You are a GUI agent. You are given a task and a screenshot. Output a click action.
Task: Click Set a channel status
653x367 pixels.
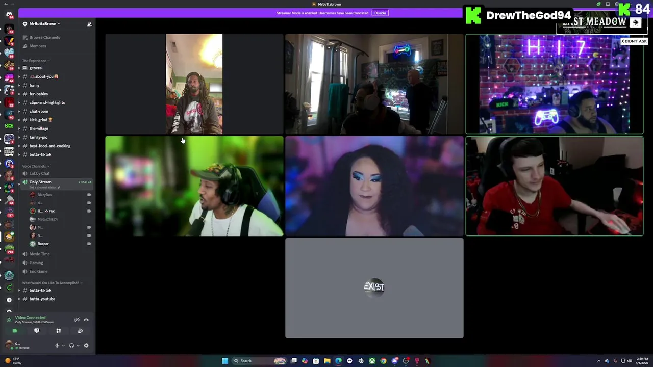coord(44,188)
